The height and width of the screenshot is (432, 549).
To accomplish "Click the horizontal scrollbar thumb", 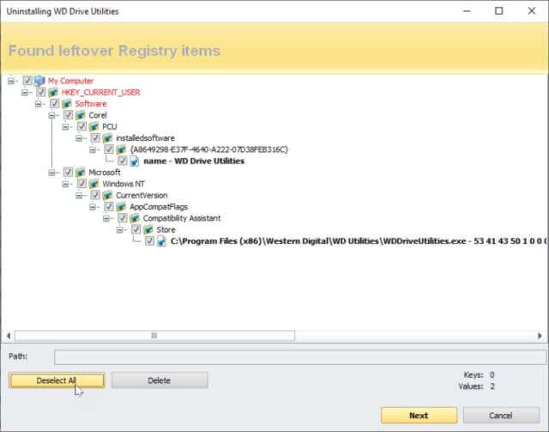I will (154, 336).
